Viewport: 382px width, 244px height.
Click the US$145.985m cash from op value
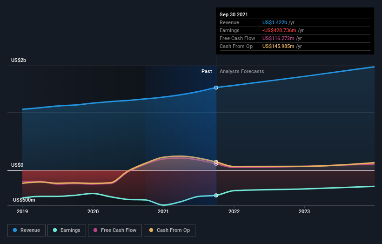coord(278,46)
